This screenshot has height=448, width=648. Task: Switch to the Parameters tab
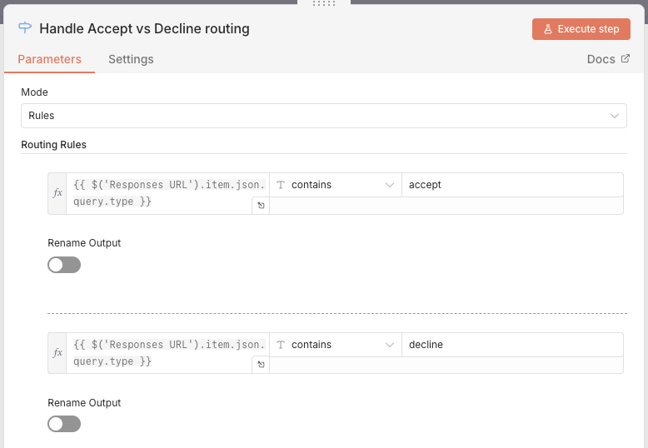[x=50, y=59]
